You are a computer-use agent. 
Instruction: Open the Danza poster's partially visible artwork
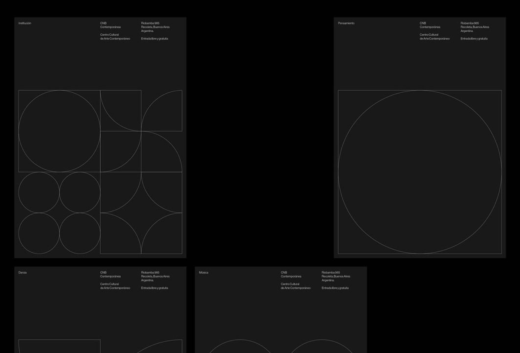(100, 346)
